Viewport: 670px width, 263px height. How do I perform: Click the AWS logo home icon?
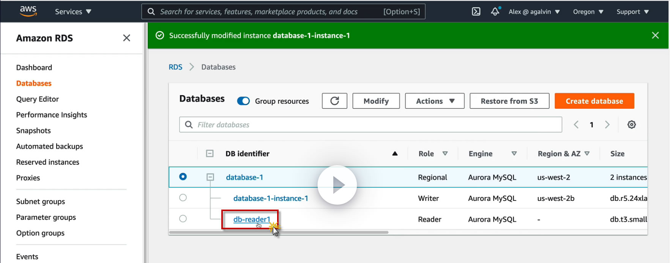(x=28, y=11)
